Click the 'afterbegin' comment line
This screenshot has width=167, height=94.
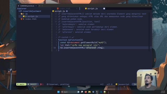pos(88,27)
